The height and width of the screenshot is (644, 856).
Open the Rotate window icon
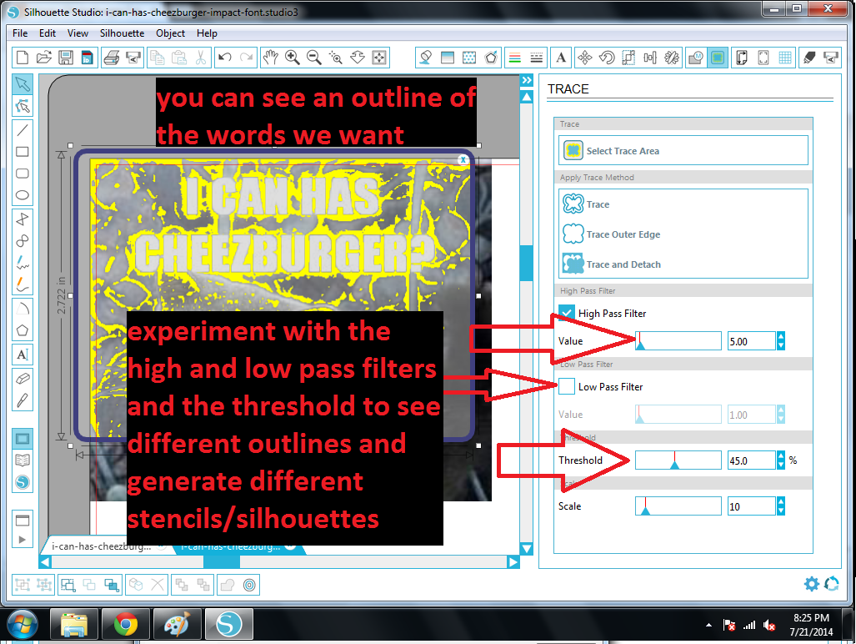[x=607, y=58]
